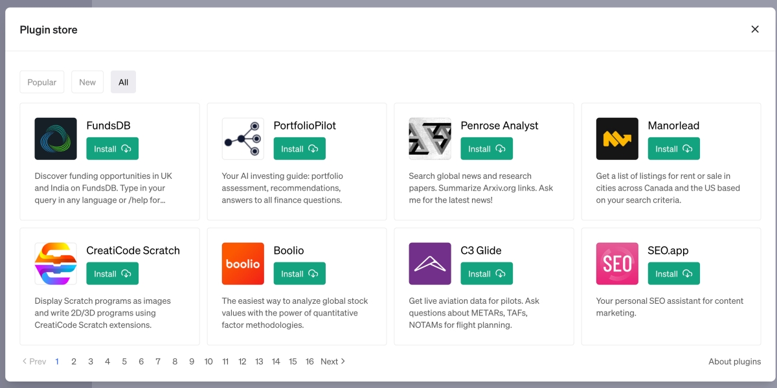Image resolution: width=777 pixels, height=388 pixels.
Task: Click the CreatiCode Scratch colorful logo
Action: tap(56, 264)
